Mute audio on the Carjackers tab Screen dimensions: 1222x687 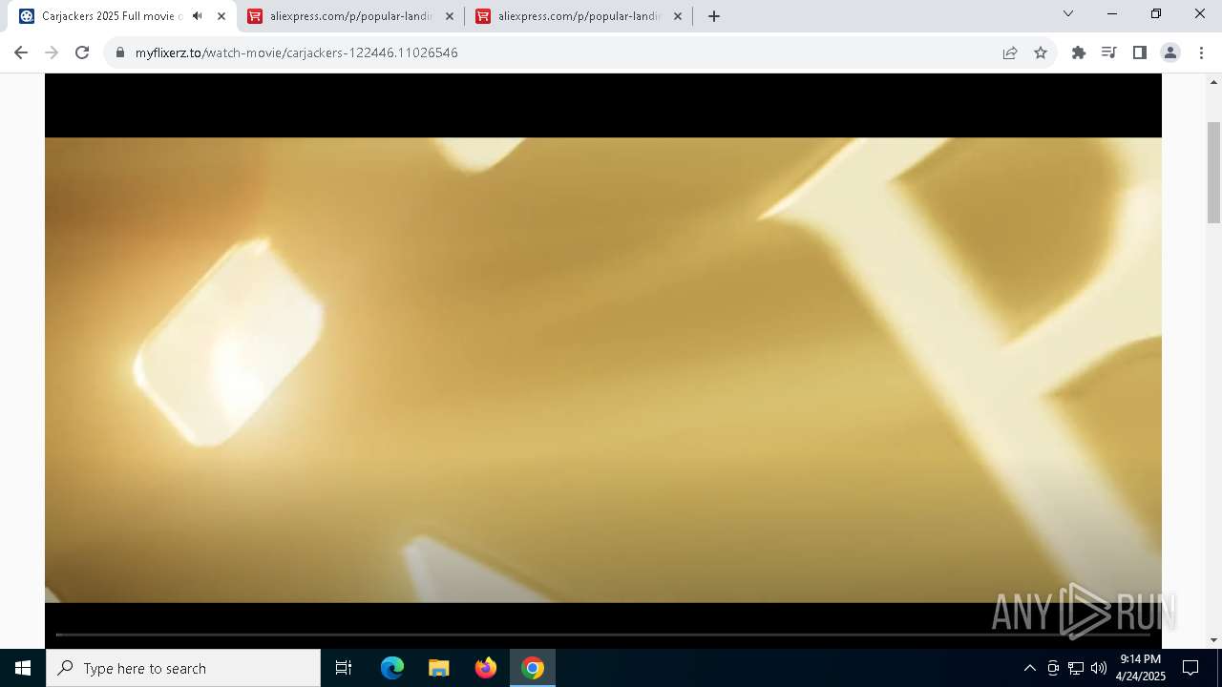(x=198, y=16)
